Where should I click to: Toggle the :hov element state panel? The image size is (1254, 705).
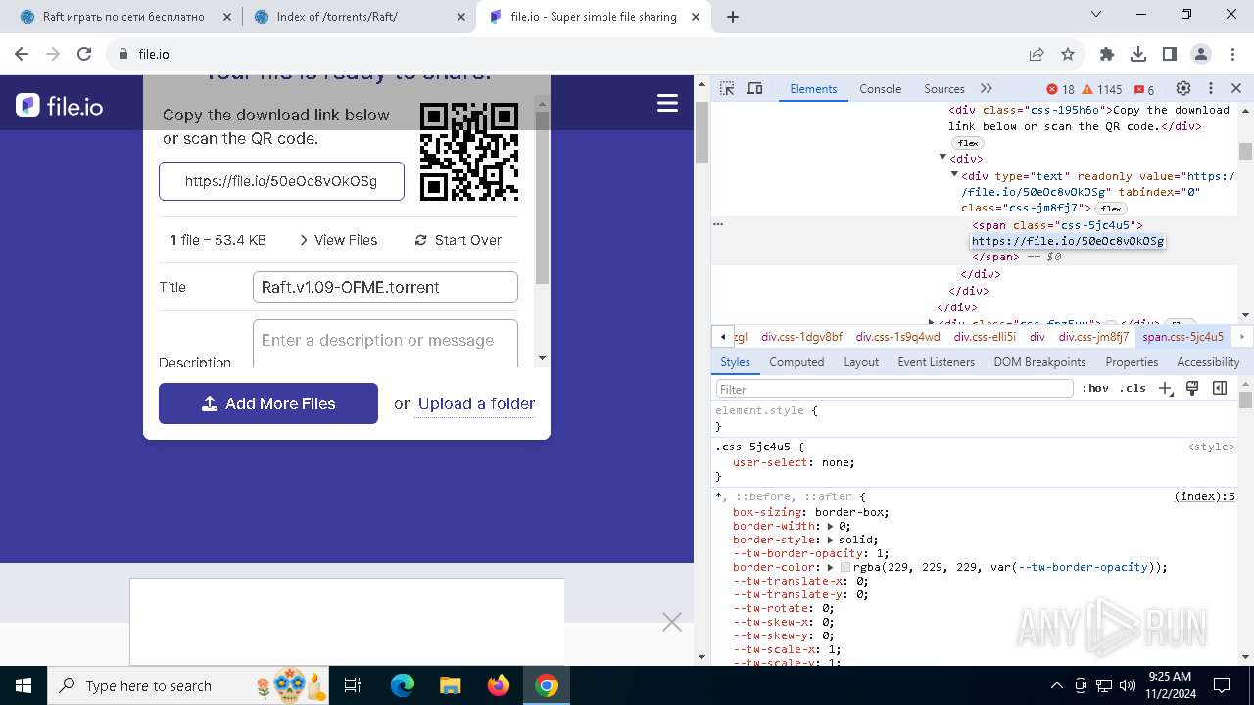[1095, 389]
